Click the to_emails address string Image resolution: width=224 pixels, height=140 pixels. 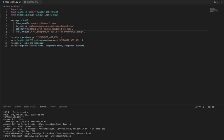[51, 26]
